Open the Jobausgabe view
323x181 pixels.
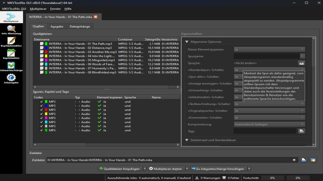[11, 79]
